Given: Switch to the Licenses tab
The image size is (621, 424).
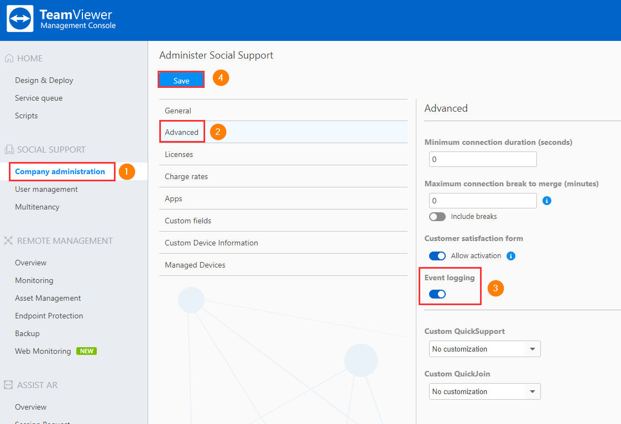Looking at the screenshot, I should pyautogui.click(x=179, y=154).
